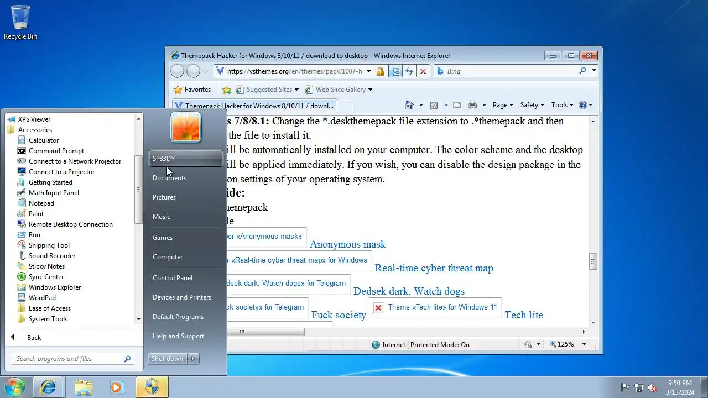
Task: Click the IE Stop loading button
Action: [x=423, y=71]
